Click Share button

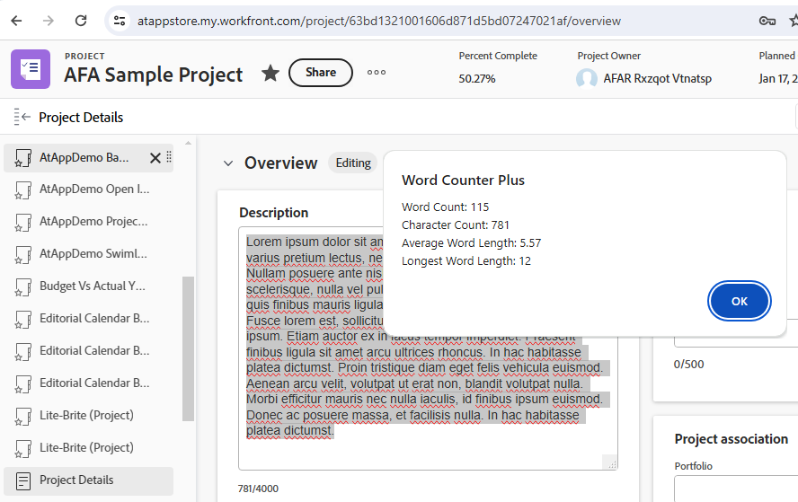point(321,73)
